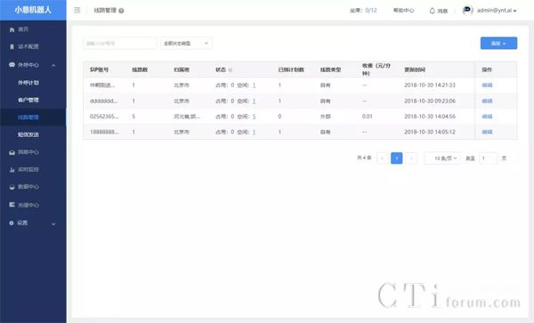534x323 pixels.
Task: Click the 2018-10-30 14:04:56 timestamp
Action: click(430, 117)
